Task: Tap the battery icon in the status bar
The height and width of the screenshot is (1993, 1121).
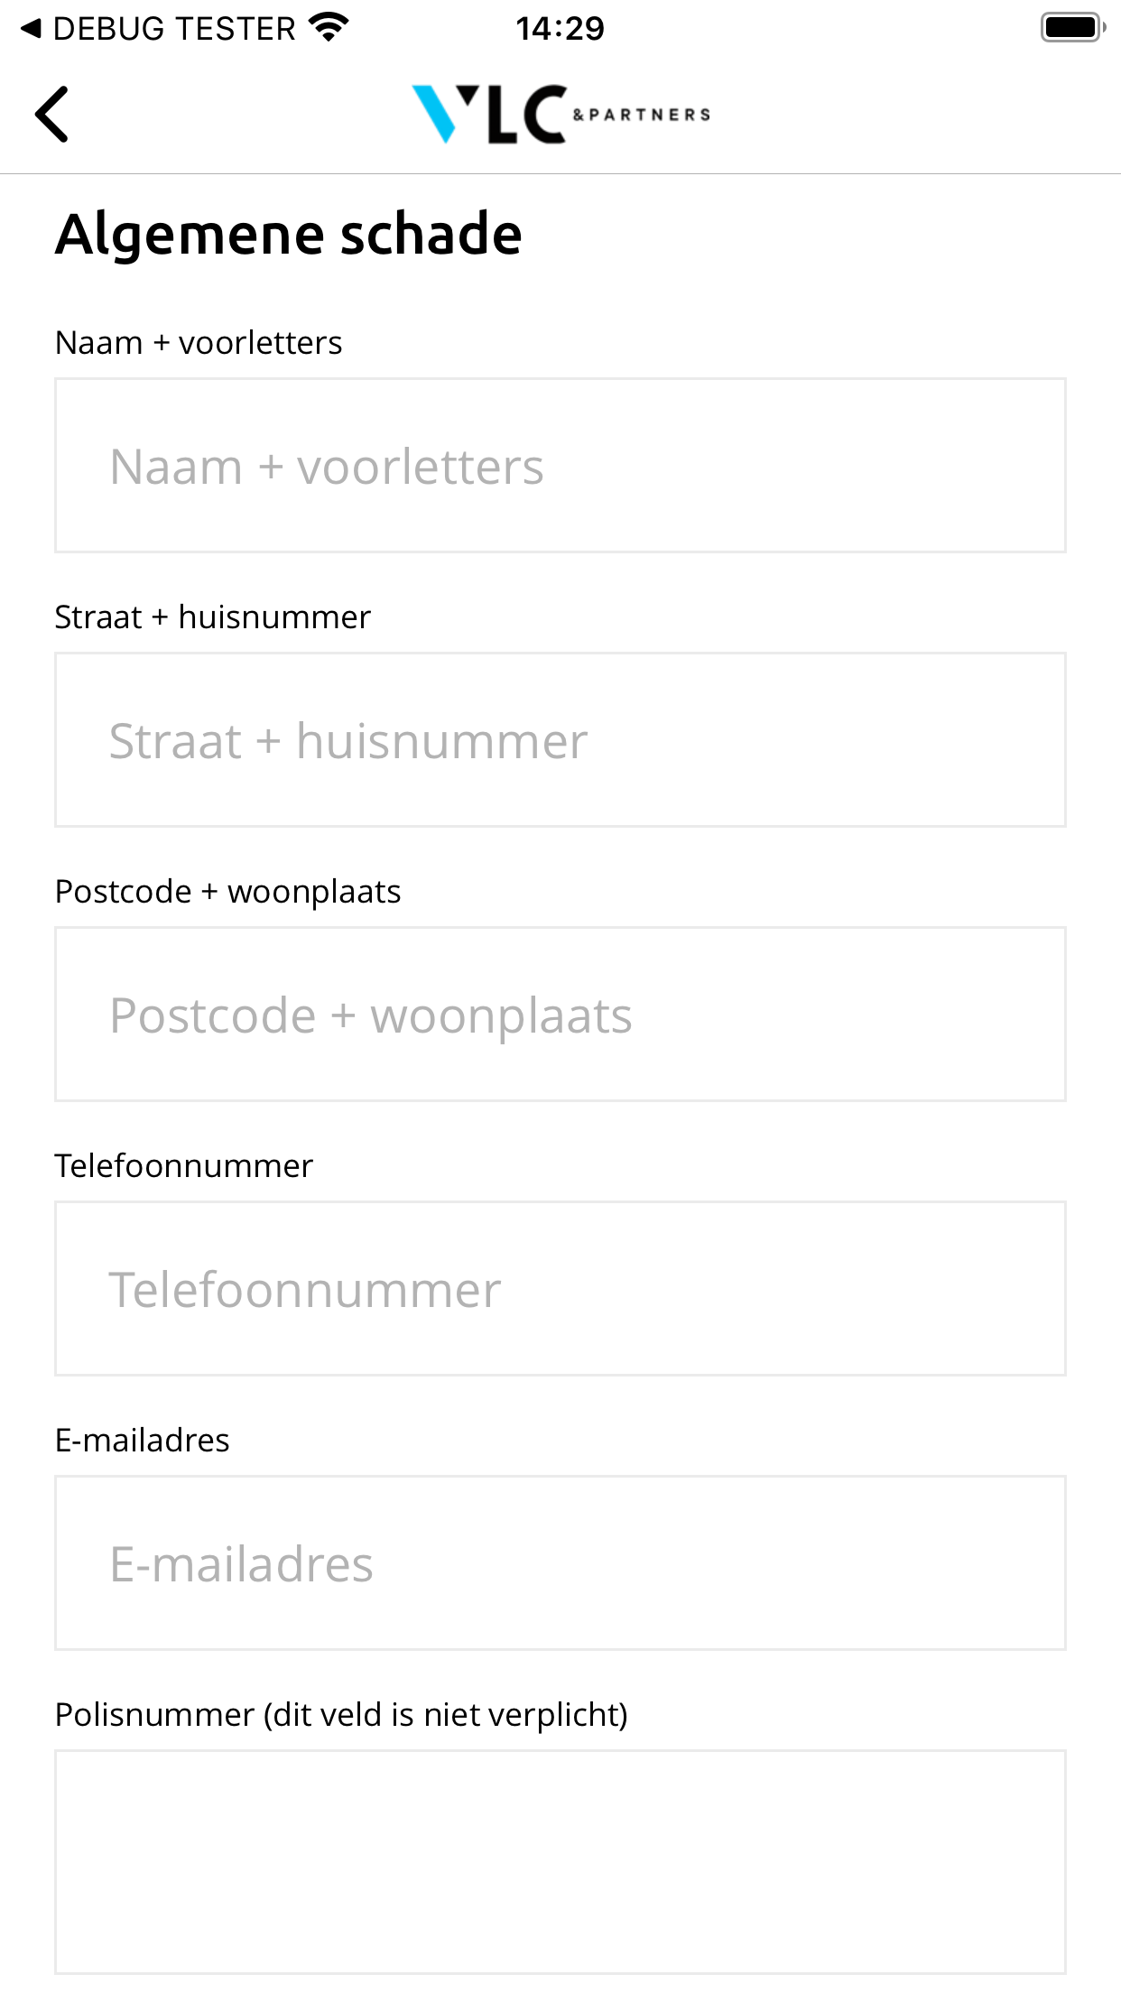Action: [1072, 28]
